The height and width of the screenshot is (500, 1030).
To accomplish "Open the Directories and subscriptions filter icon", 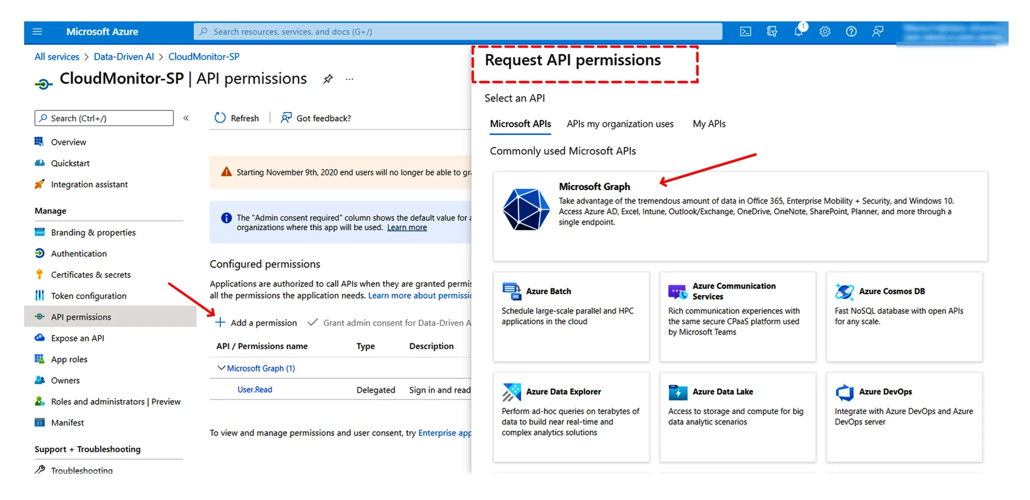I will pos(772,32).
